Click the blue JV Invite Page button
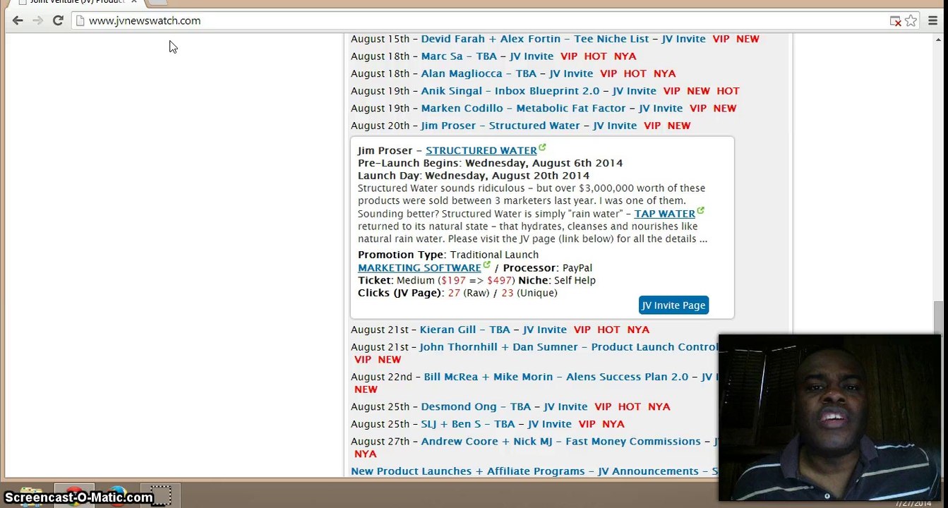This screenshot has height=508, width=948. pos(673,305)
